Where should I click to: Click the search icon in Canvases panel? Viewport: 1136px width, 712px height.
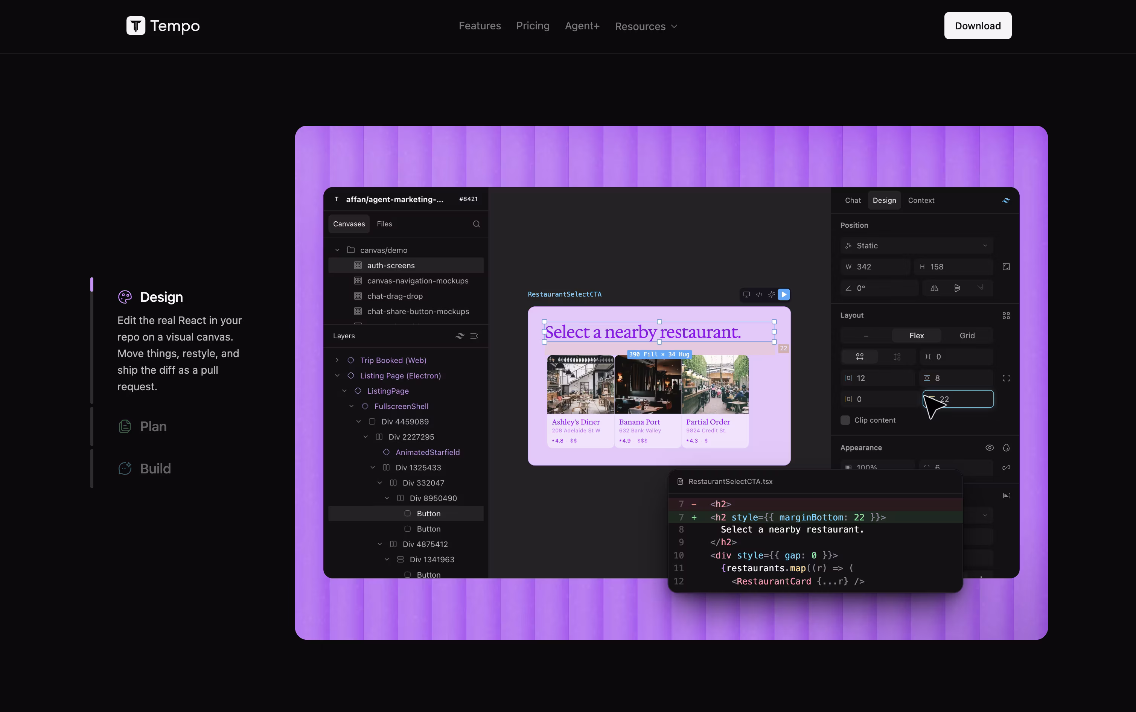click(x=476, y=224)
